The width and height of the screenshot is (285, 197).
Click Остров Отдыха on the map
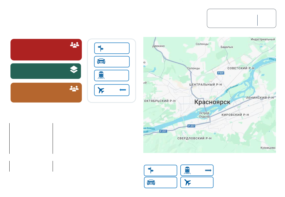pyautogui.click(x=204, y=115)
